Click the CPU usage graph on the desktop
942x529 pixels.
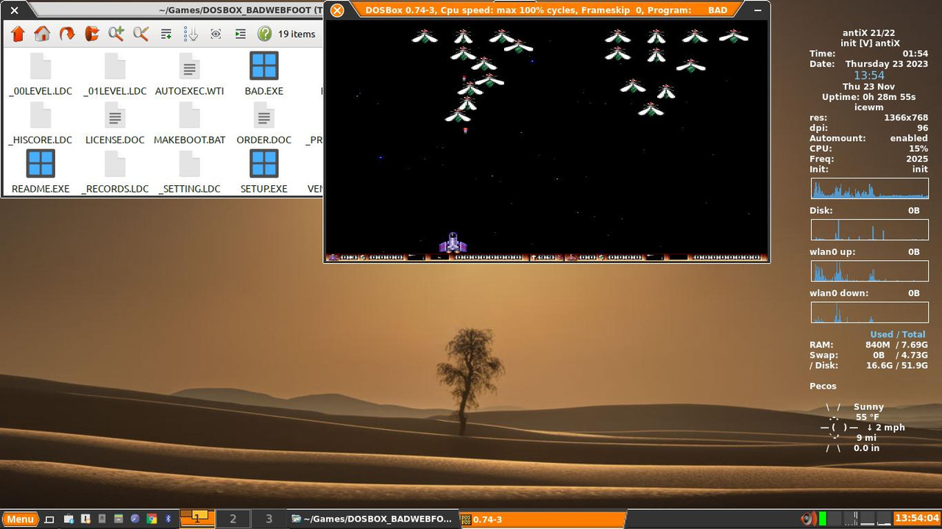coord(869,188)
